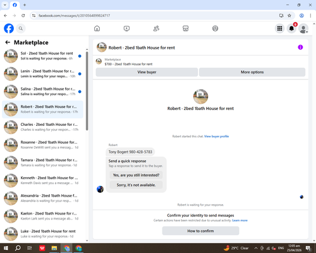
Task: Click the '$700 - 2bed 1bath House for rent' text
Action: pyautogui.click(x=128, y=64)
